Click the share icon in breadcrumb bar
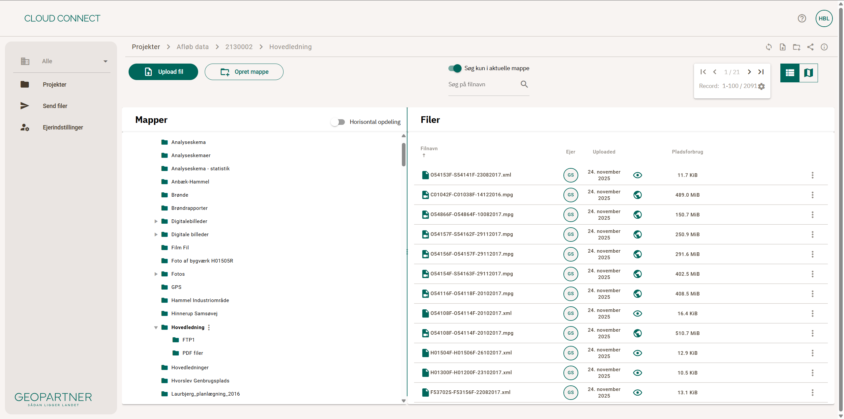Viewport: 844px width, 419px height. (x=810, y=47)
